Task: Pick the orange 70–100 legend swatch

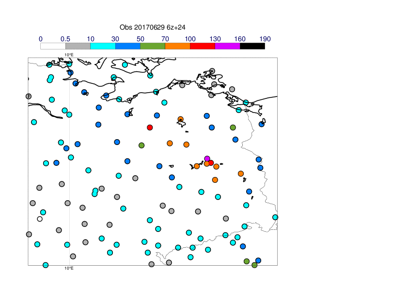Action: pos(178,46)
